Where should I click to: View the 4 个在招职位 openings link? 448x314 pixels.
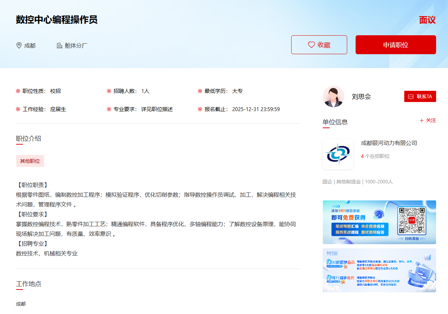[x=375, y=156]
